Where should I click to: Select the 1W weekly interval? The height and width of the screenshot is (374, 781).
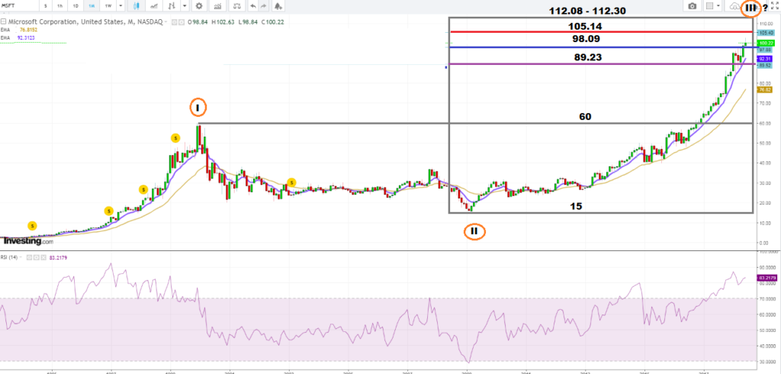coord(108,6)
